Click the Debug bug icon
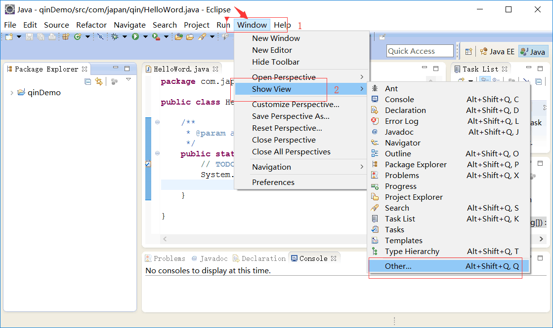 pos(115,36)
